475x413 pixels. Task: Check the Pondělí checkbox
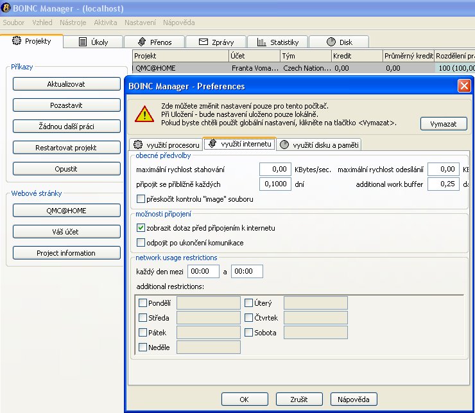(x=142, y=303)
